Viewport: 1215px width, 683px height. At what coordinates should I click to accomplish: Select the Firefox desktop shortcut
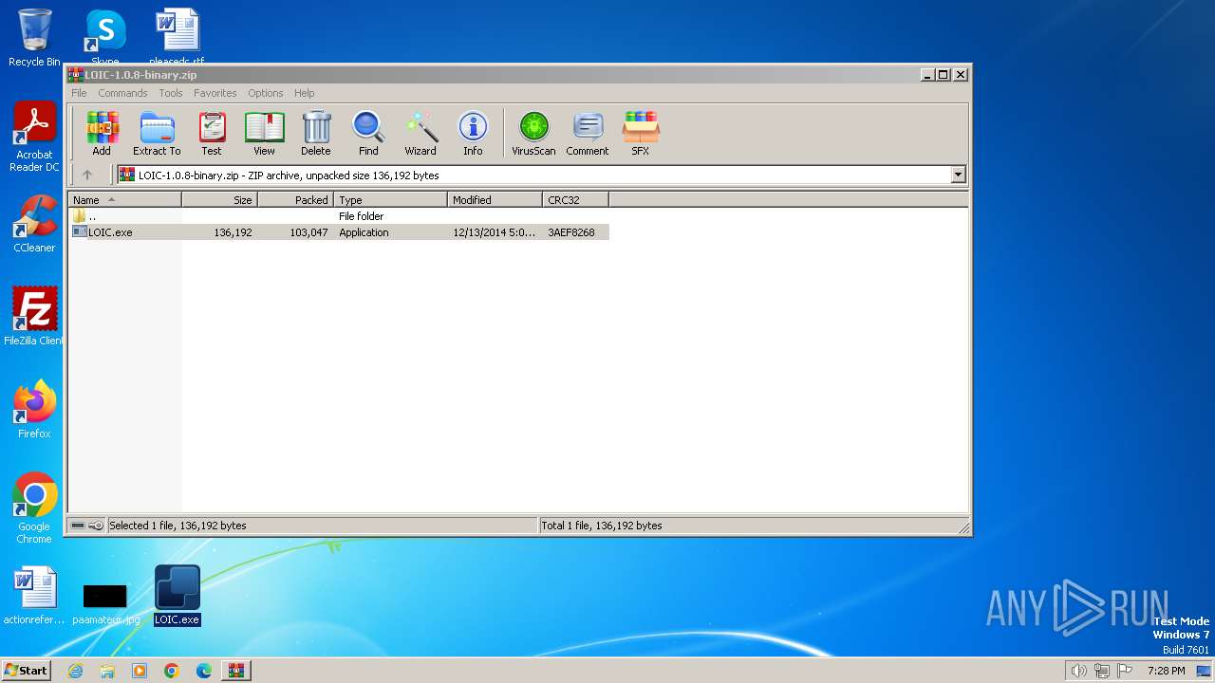click(x=34, y=409)
